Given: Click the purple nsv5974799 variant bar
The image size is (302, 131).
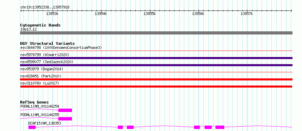Looking at the screenshot, I should point(156,58).
